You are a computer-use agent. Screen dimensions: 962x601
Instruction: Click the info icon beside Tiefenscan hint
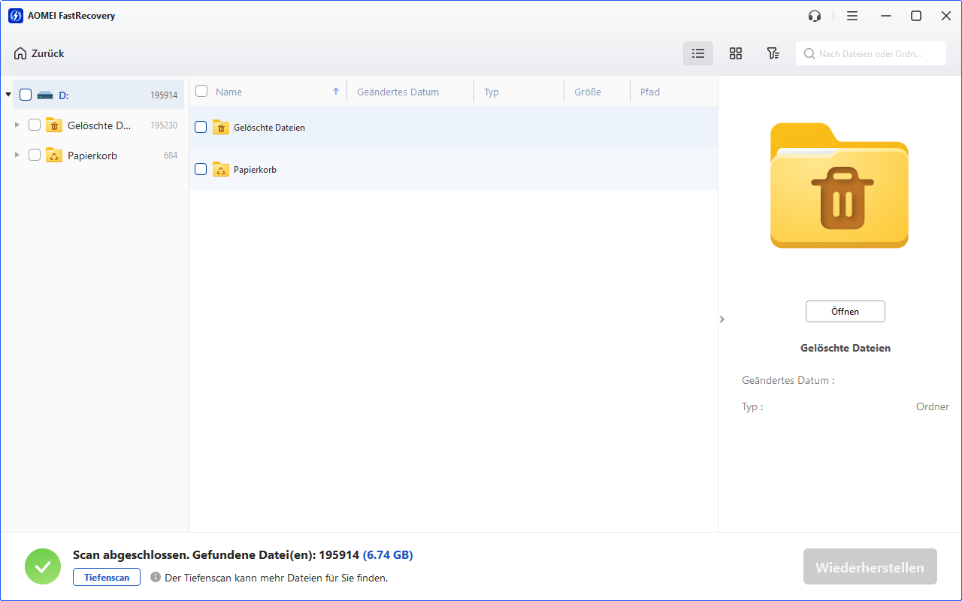(156, 577)
